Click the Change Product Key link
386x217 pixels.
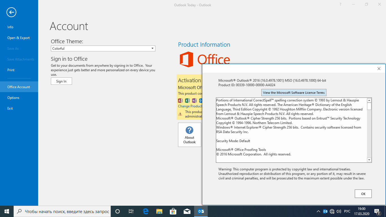click(x=190, y=106)
